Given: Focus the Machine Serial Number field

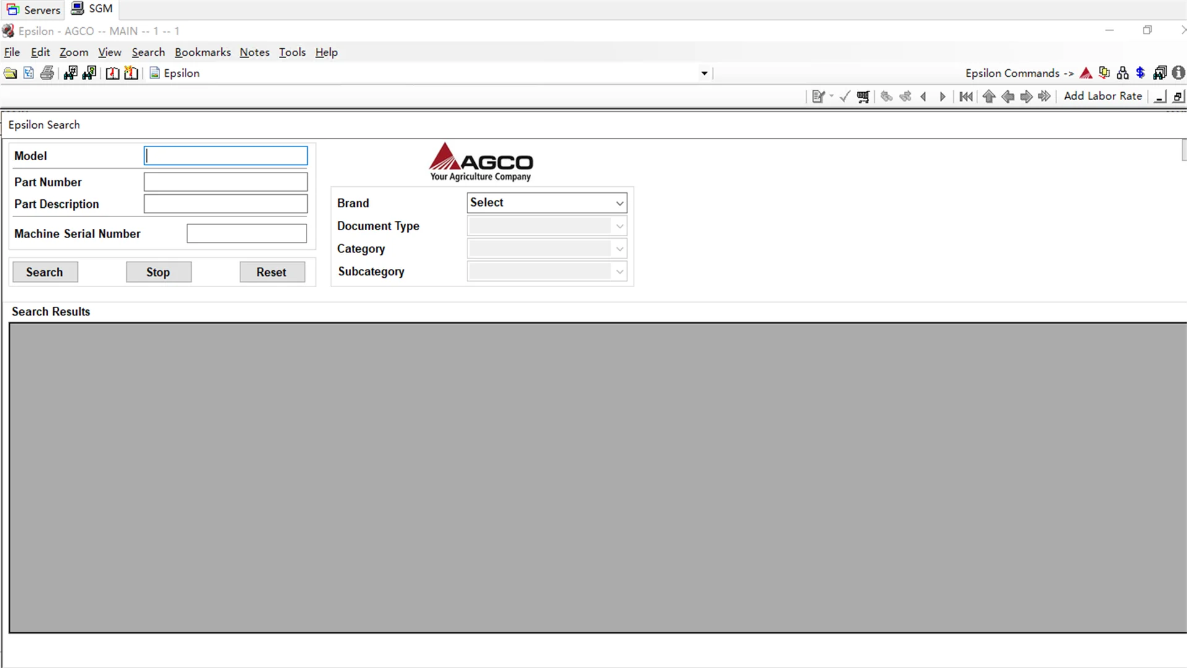Looking at the screenshot, I should pyautogui.click(x=247, y=234).
